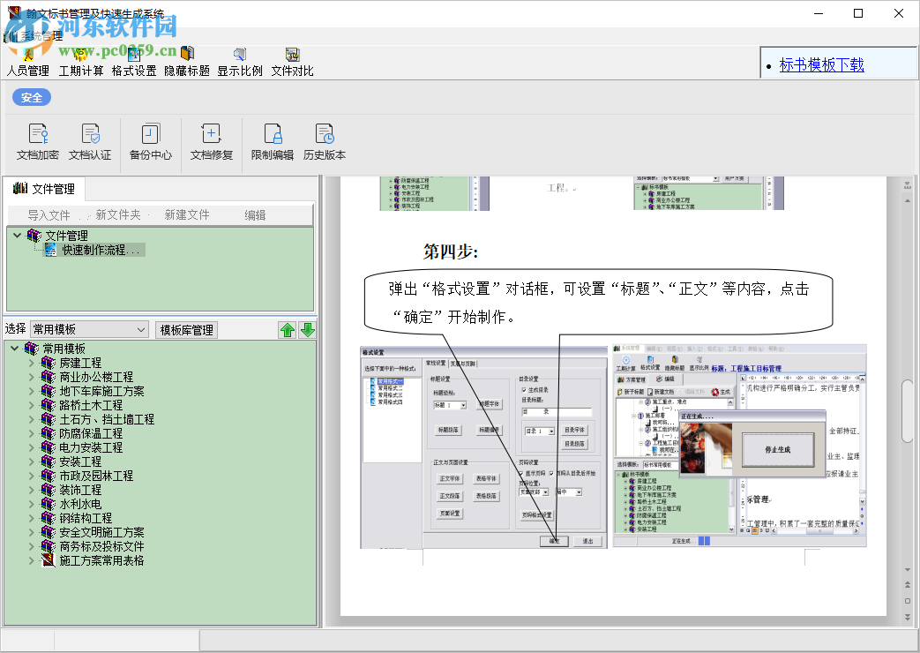920x653 pixels.
Task: Click 显示比例 toolbar icon
Action: [239, 63]
